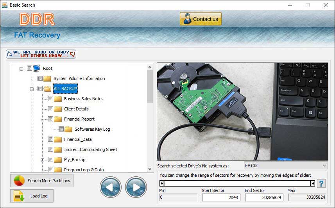Viewport: 335px width, 208px height.
Task: Tick the Softwares Key Log checkbox
Action: coord(61,129)
